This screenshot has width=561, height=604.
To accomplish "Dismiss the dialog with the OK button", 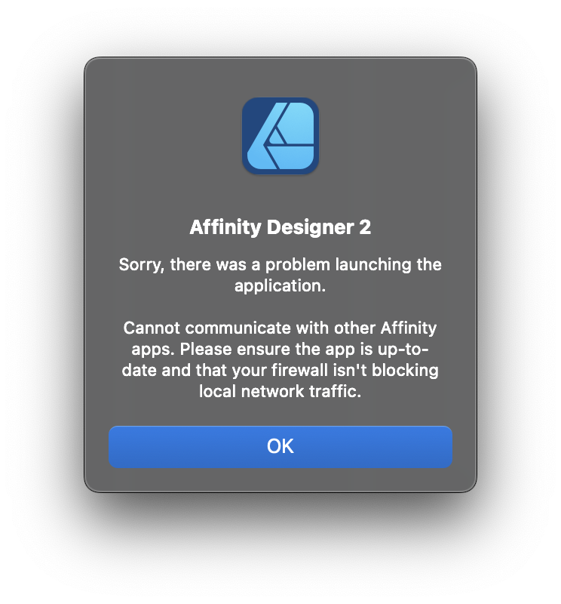I will tap(280, 447).
